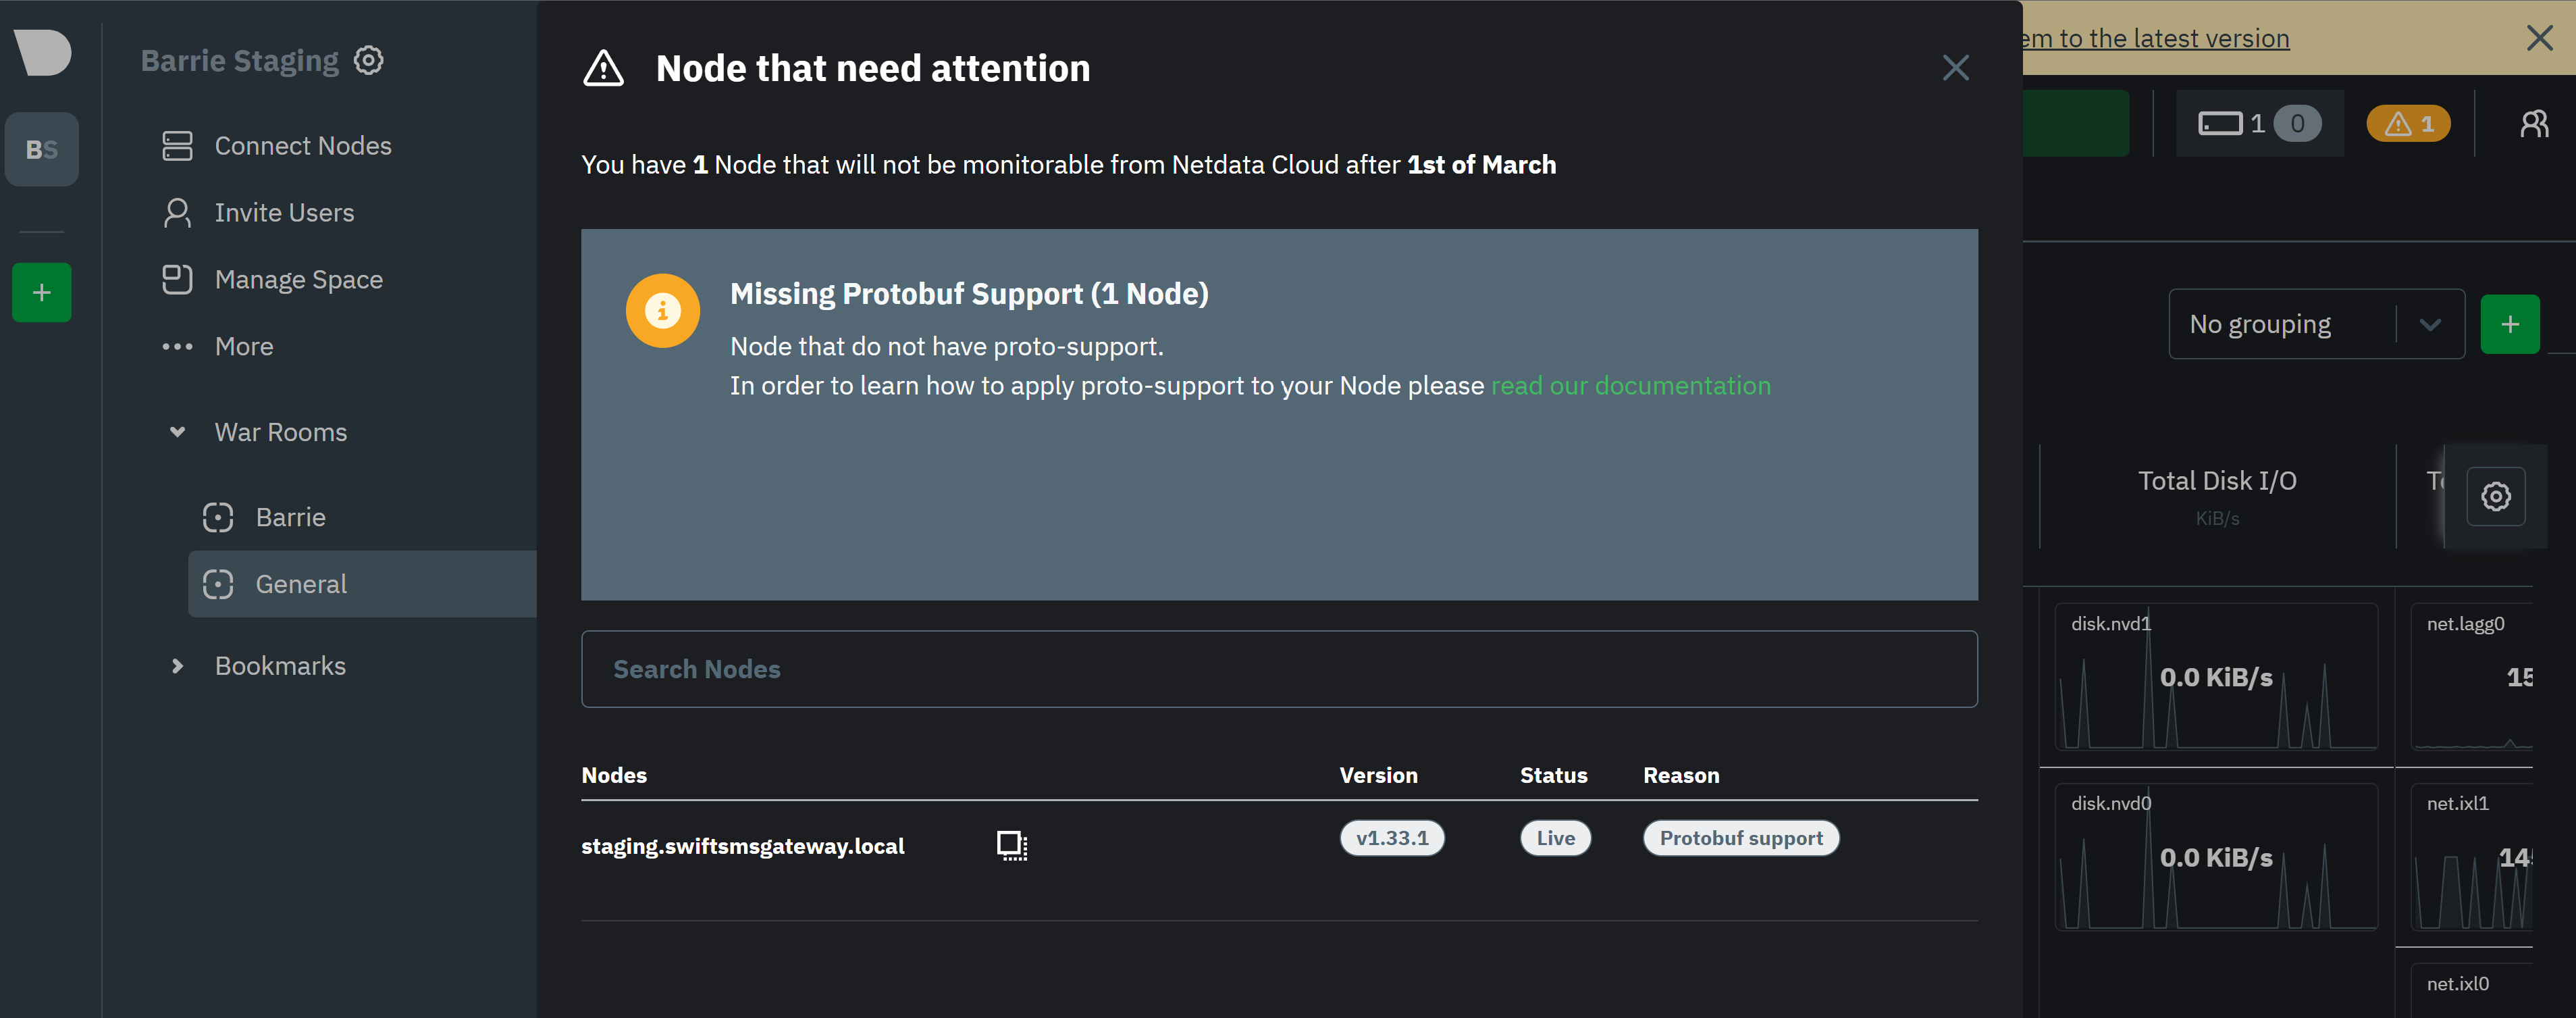Click node icon beside staging.swiftsmsgateway.local
The width and height of the screenshot is (2576, 1018).
[1011, 844]
